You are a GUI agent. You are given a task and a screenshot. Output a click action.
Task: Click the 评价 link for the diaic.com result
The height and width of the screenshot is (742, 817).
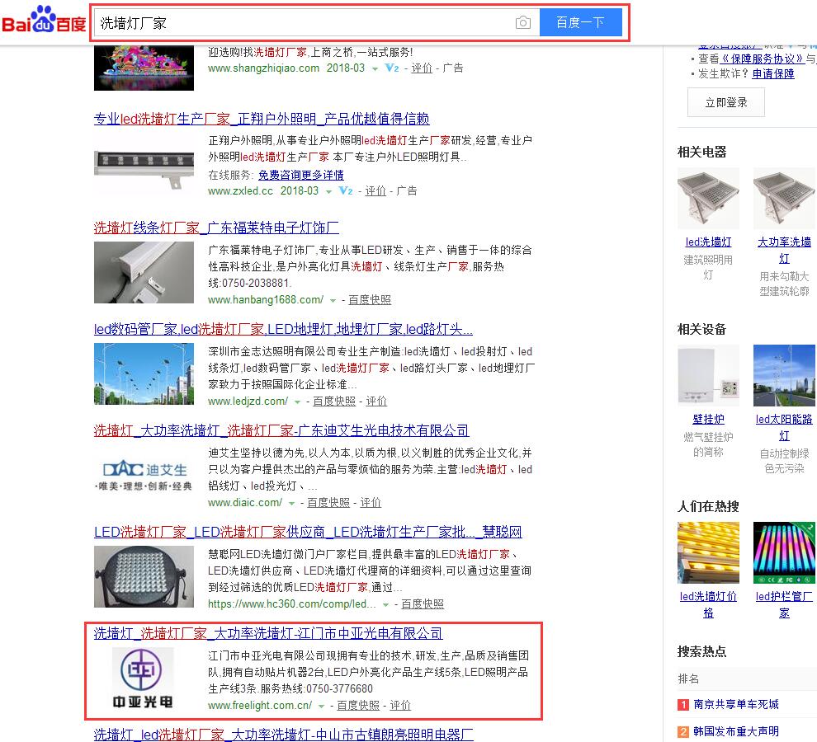coord(371,502)
